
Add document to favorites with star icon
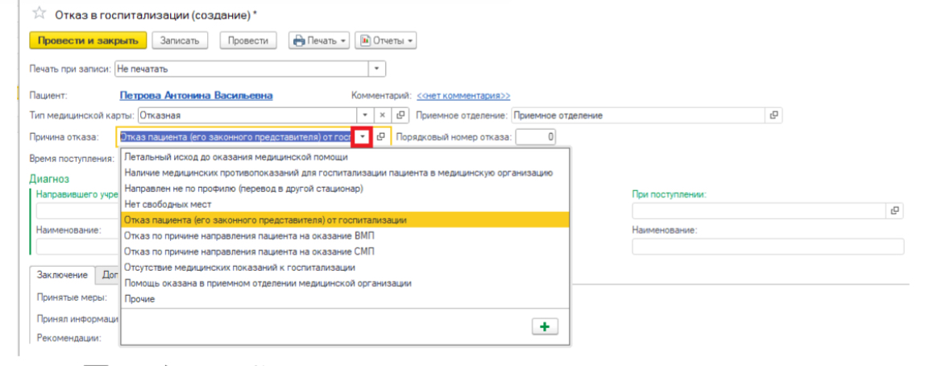(39, 14)
